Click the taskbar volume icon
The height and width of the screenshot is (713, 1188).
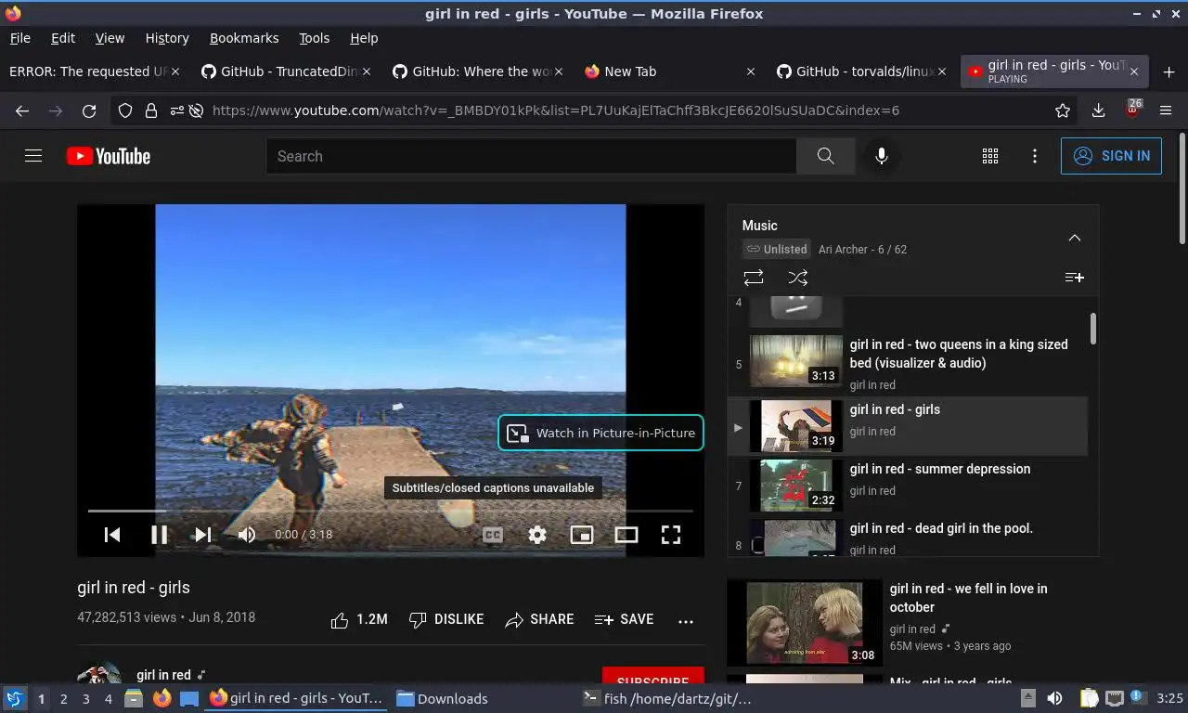tap(1055, 698)
